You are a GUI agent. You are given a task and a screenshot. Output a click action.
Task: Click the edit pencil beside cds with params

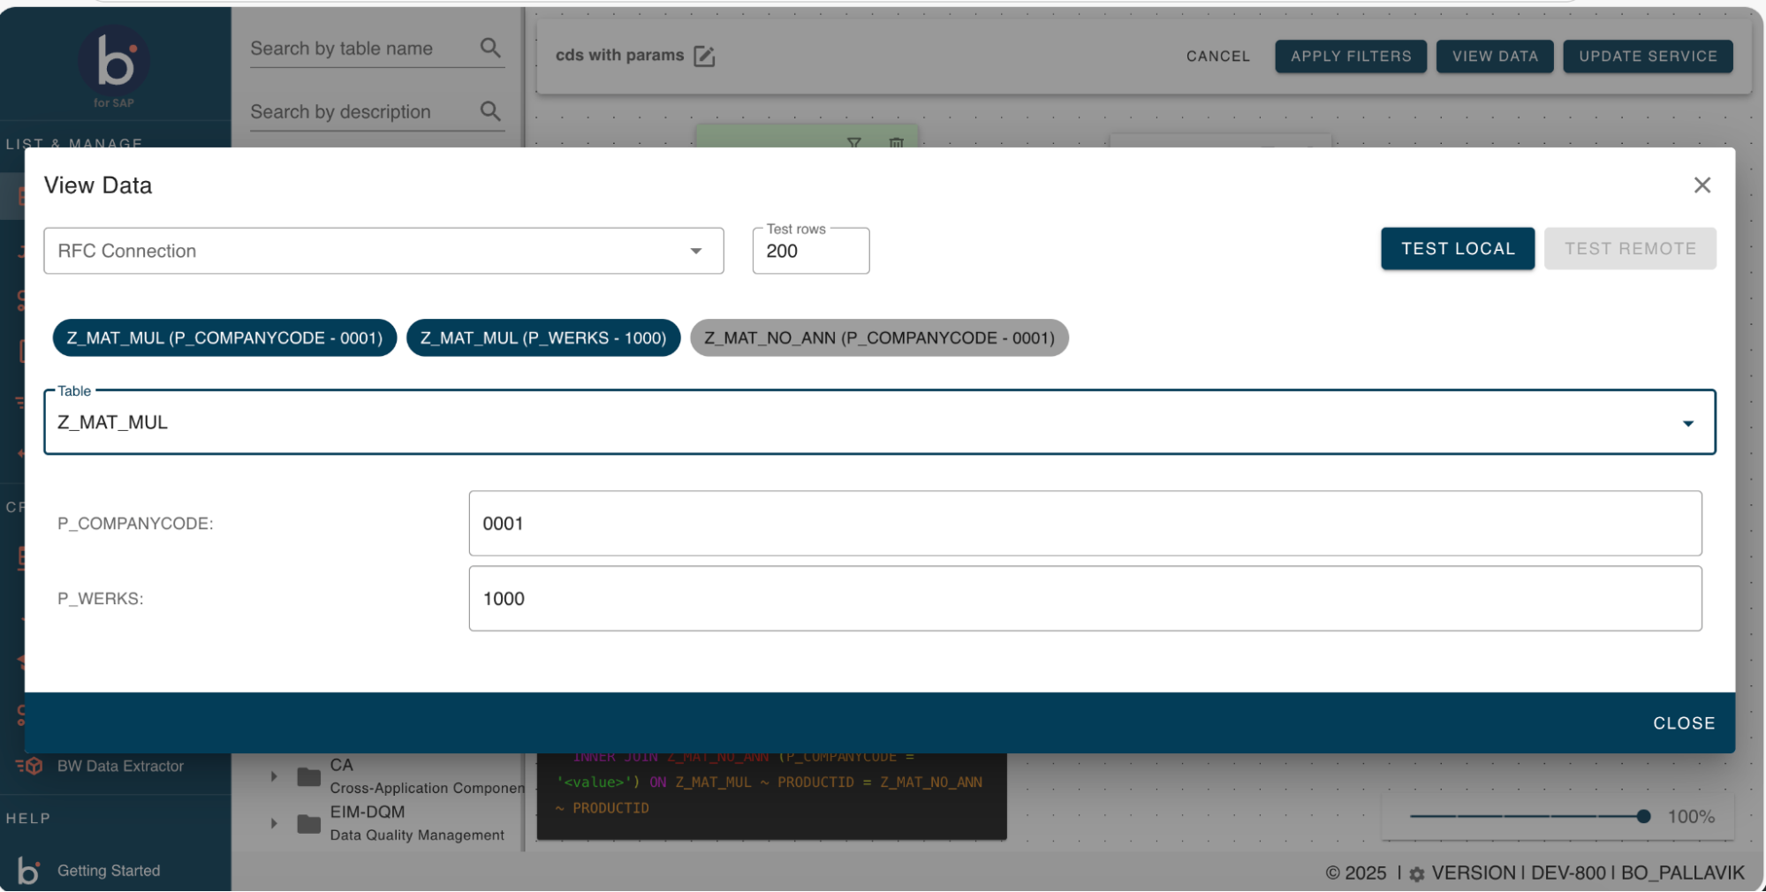[x=704, y=56]
